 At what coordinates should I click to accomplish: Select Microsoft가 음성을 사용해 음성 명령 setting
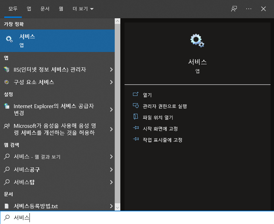pos(57,129)
